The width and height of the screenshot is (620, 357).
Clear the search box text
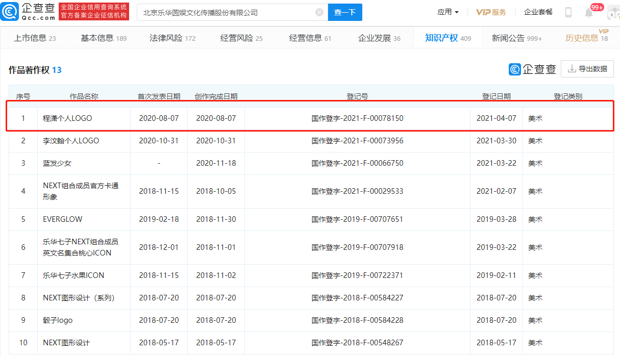319,12
